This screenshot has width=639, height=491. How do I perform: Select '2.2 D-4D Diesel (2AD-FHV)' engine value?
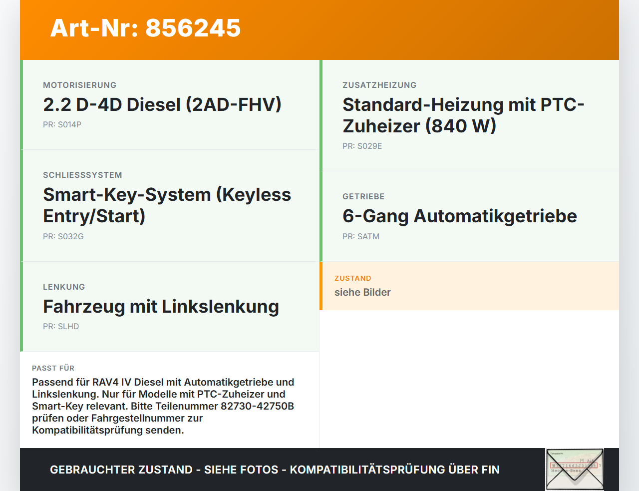pos(162,104)
